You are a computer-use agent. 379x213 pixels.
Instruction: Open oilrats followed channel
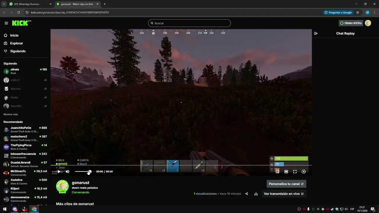pos(25,71)
